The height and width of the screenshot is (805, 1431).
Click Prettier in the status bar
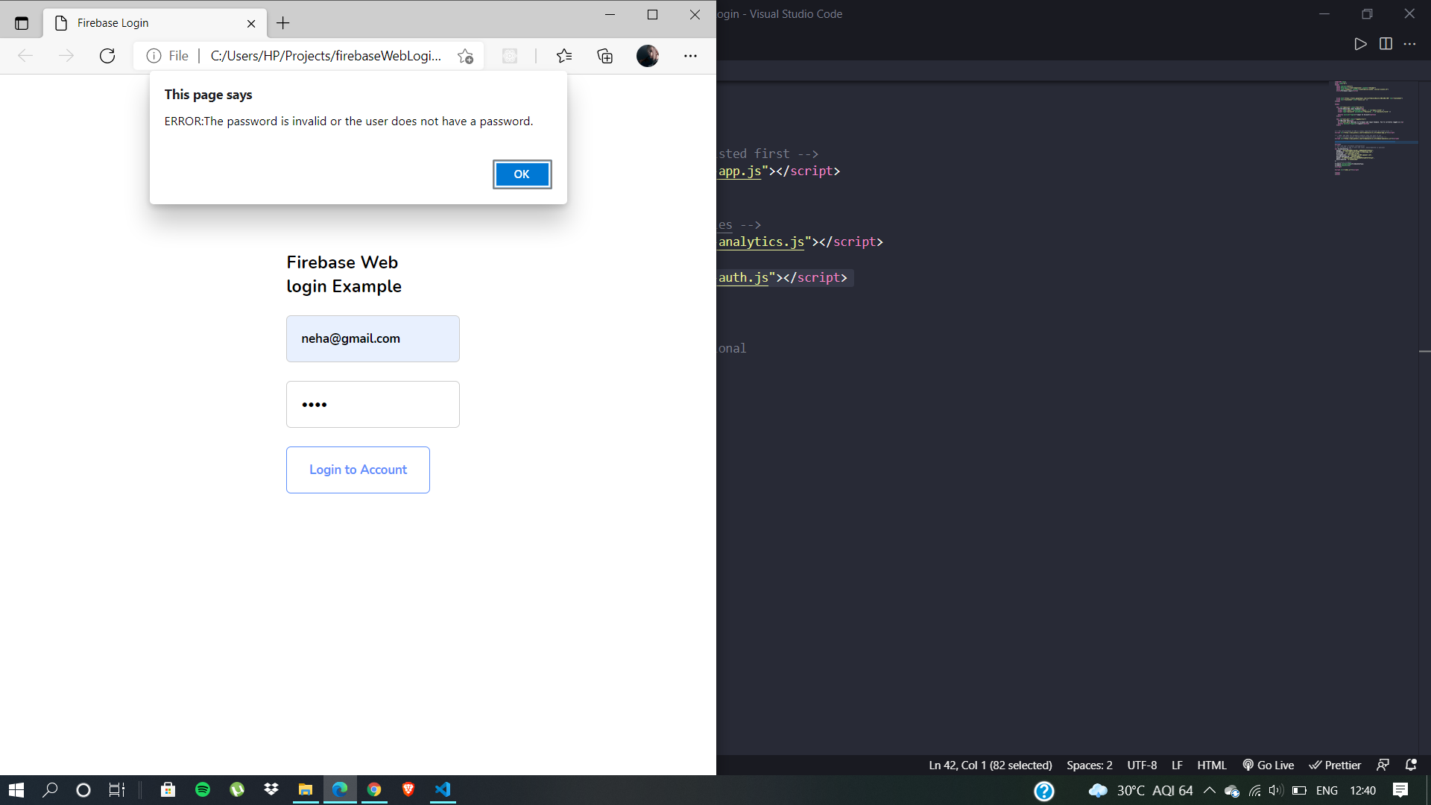click(x=1335, y=765)
